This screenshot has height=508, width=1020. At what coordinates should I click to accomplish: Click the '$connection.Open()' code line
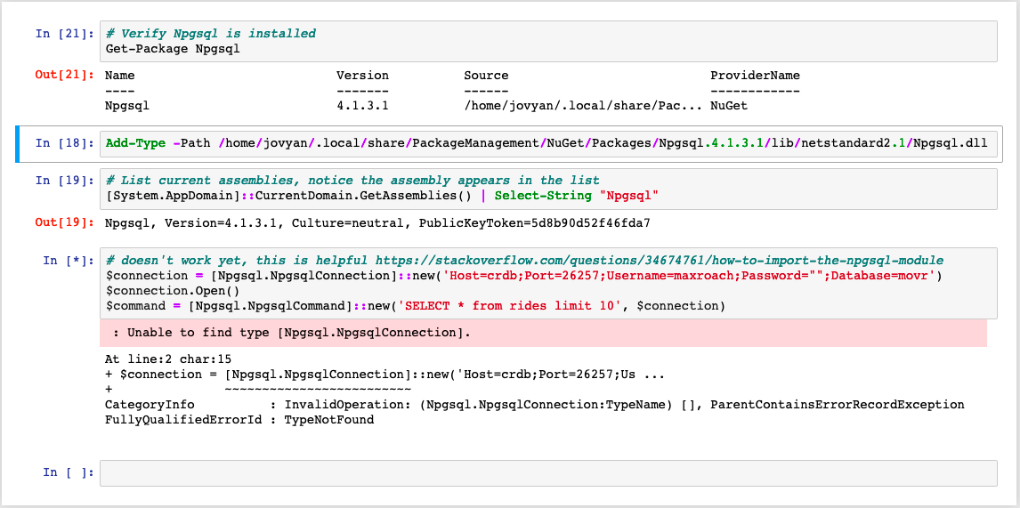(x=173, y=291)
